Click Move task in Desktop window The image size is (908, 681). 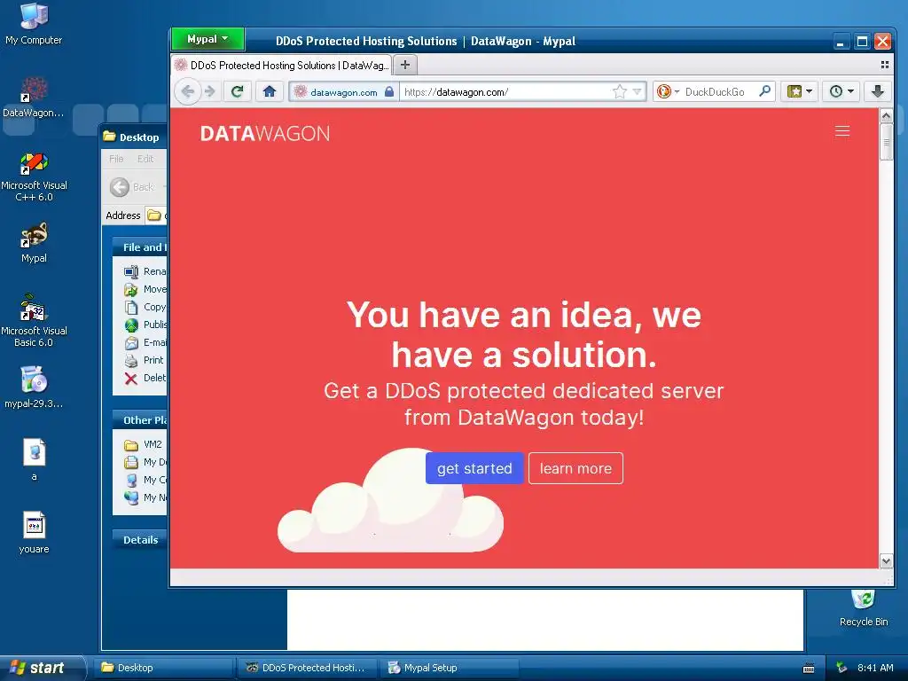(x=145, y=289)
